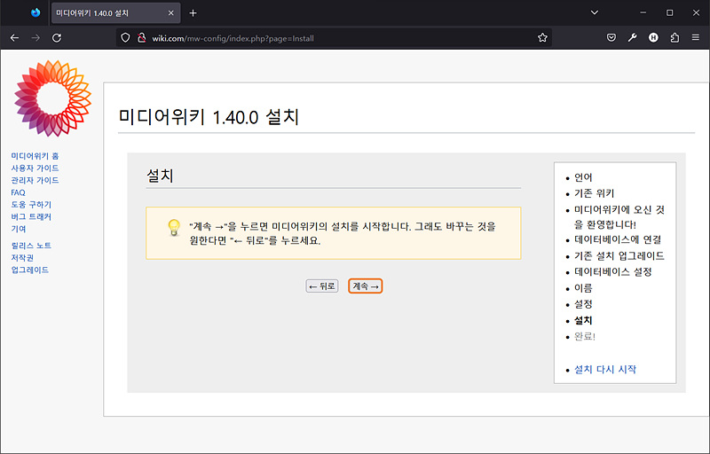Click the round H extension icon
The width and height of the screenshot is (710, 454).
pos(653,38)
